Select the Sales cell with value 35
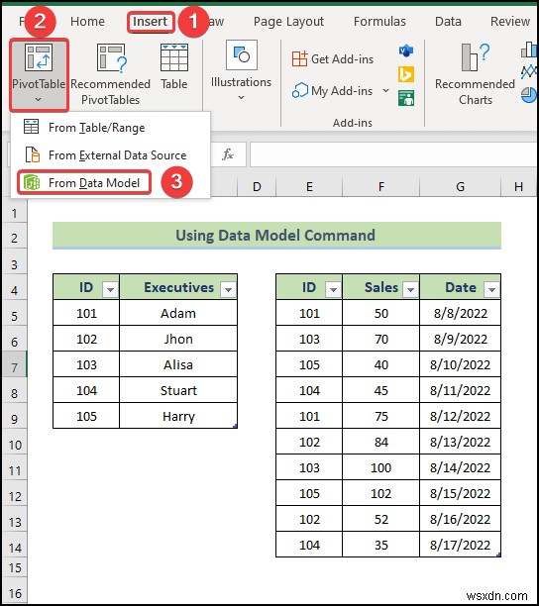 click(x=380, y=545)
